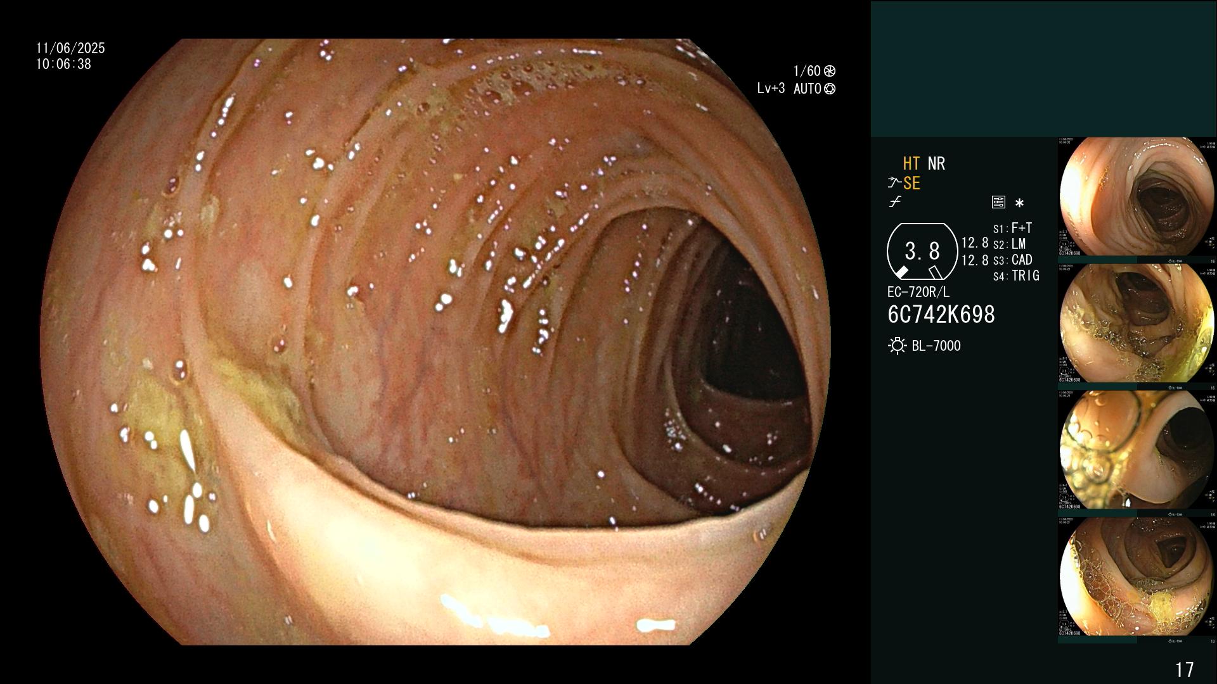This screenshot has height=684, width=1217.
Task: Click the image counter 17
Action: pyautogui.click(x=1185, y=669)
